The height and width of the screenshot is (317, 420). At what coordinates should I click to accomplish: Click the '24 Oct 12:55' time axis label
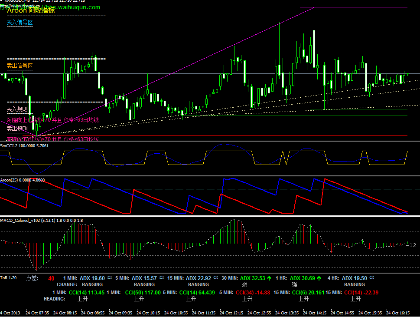pyautogui.click(x=259, y=313)
